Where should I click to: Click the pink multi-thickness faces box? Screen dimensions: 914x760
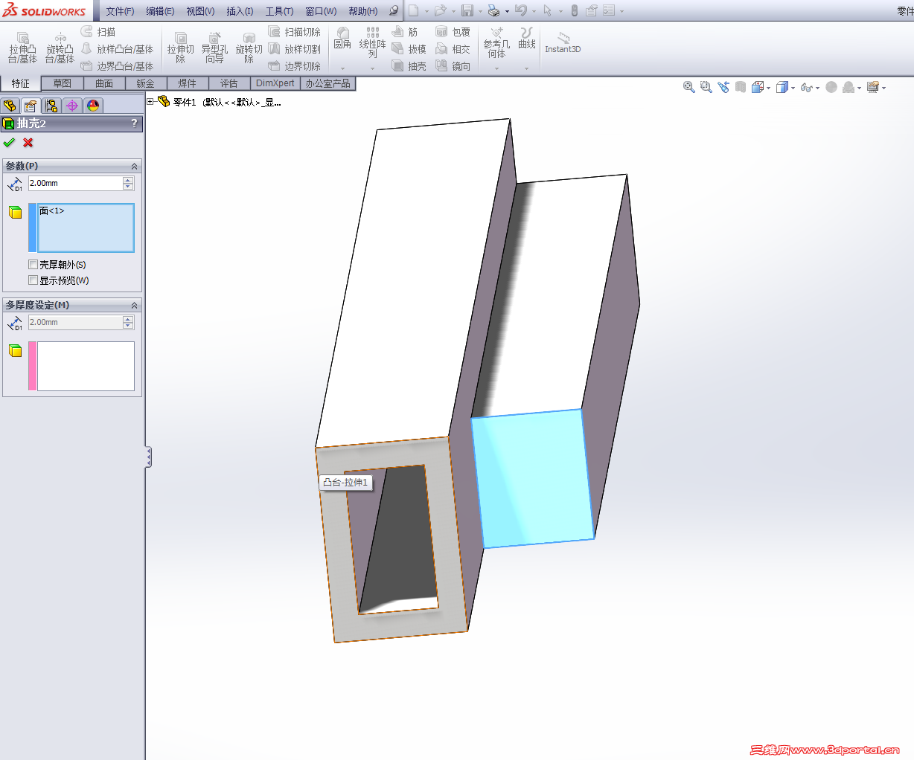[86, 366]
